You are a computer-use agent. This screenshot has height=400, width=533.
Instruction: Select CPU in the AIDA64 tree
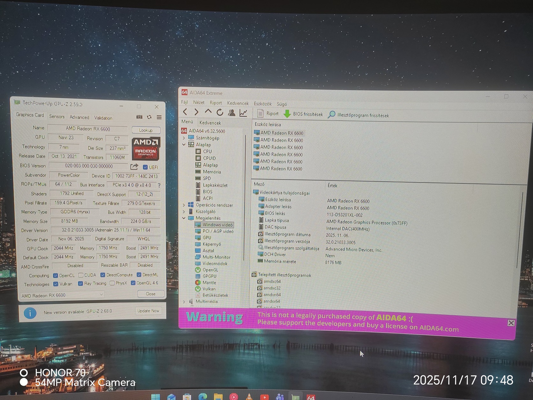(x=203, y=152)
